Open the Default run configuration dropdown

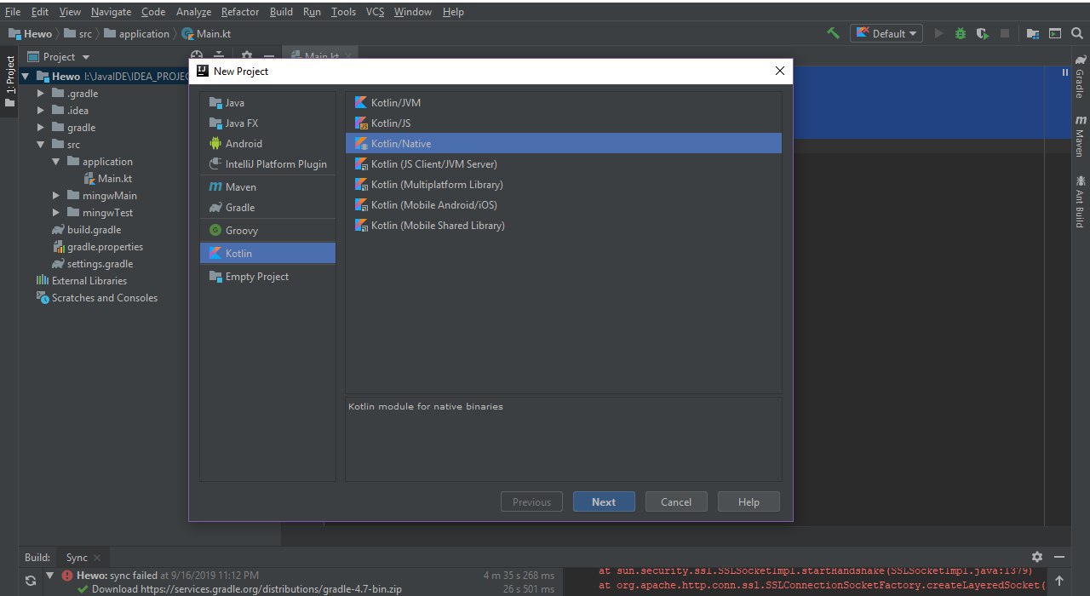pos(886,33)
